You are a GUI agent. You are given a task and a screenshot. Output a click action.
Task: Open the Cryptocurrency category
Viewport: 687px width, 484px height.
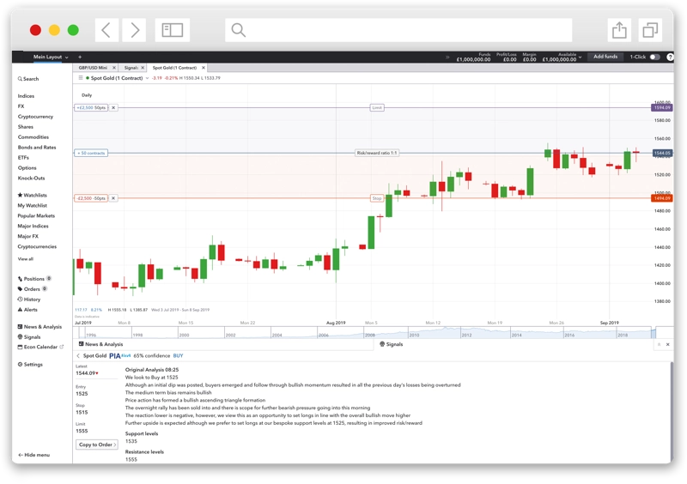[35, 117]
